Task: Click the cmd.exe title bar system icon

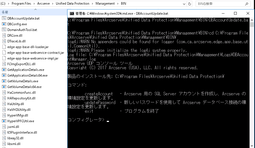Action: pos(72,14)
